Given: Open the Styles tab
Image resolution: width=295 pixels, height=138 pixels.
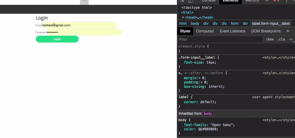Looking at the screenshot, I should tap(185, 31).
